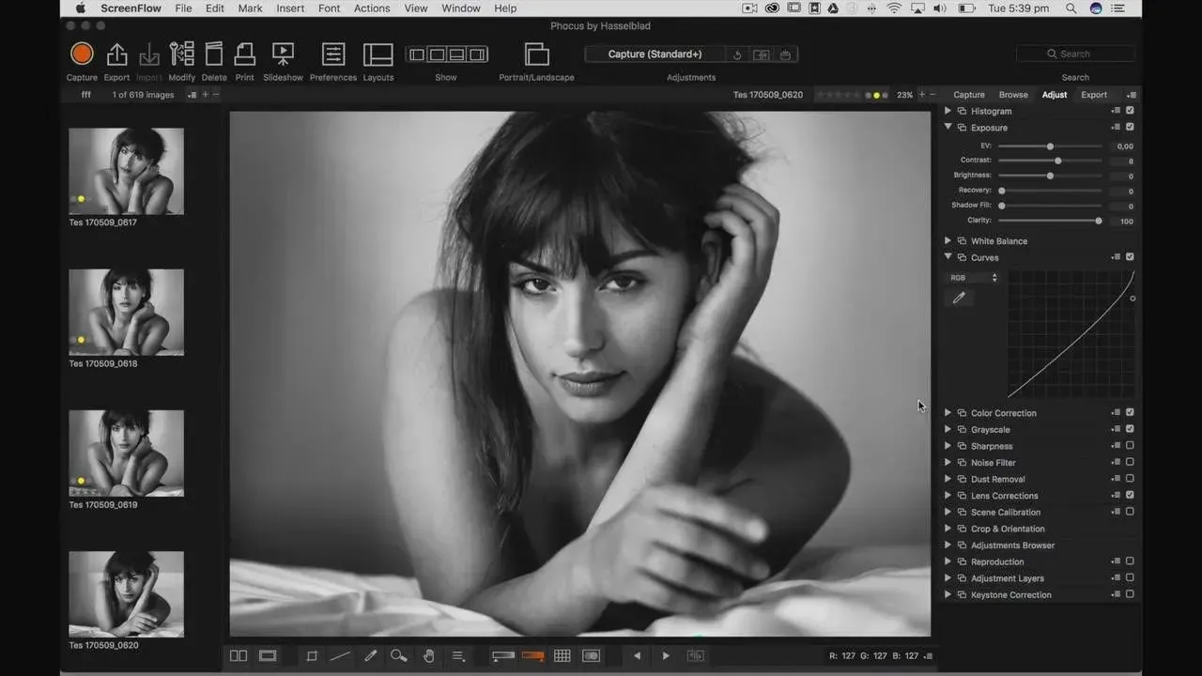Switch to the Browse tab
Viewport: 1202px width, 676px height.
[1013, 95]
